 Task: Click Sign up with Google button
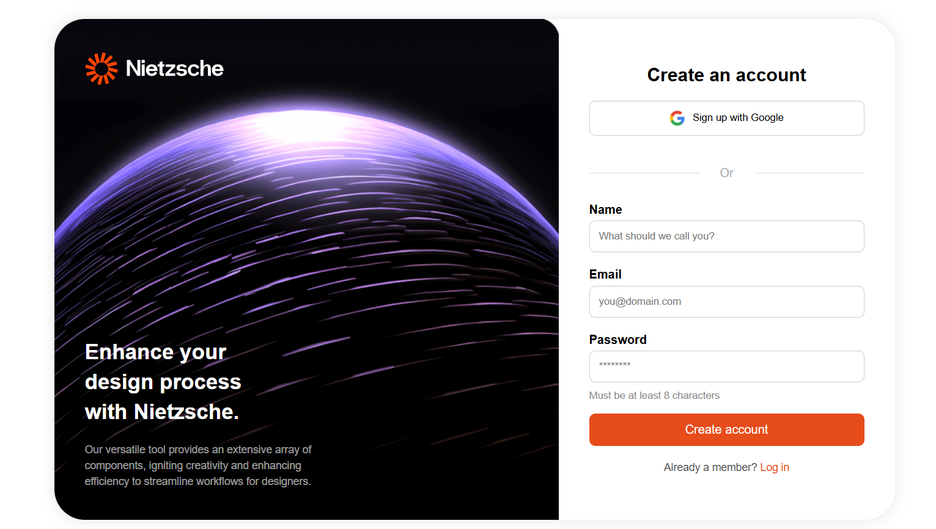tap(726, 118)
